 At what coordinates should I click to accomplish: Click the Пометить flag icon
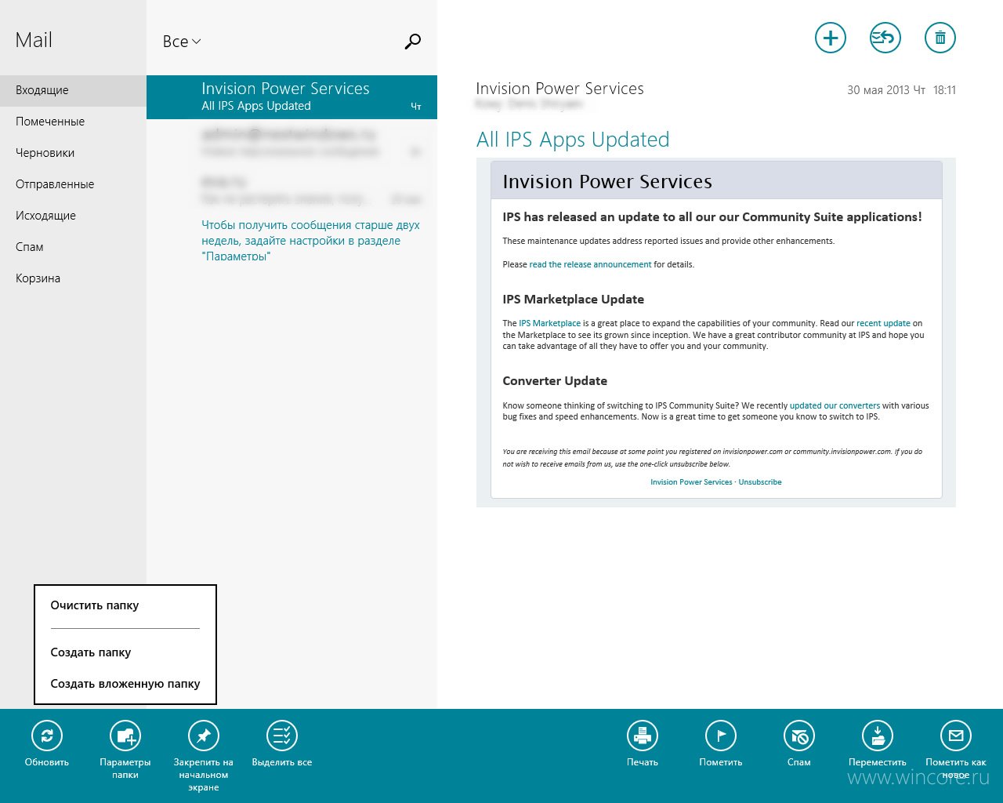coord(721,736)
